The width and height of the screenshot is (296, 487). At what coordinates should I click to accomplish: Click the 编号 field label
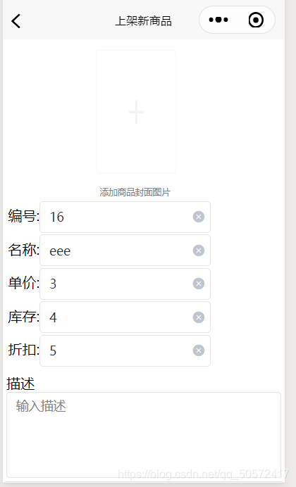pyautogui.click(x=24, y=216)
